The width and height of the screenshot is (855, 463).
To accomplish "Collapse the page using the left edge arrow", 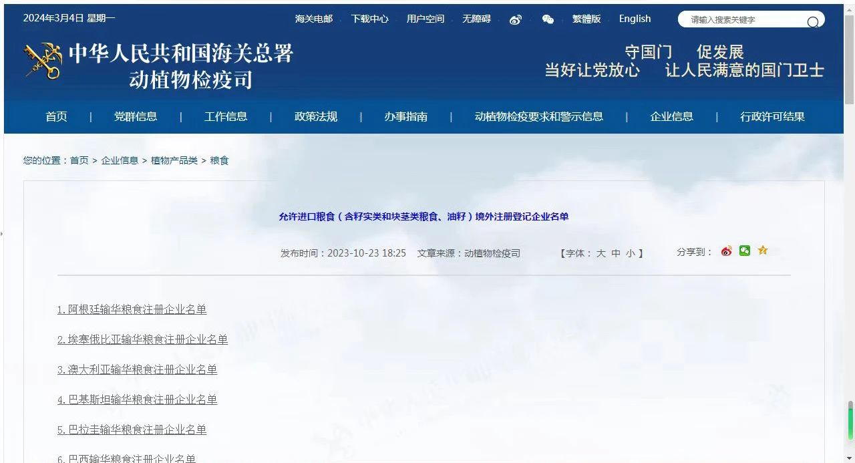I will point(3,233).
